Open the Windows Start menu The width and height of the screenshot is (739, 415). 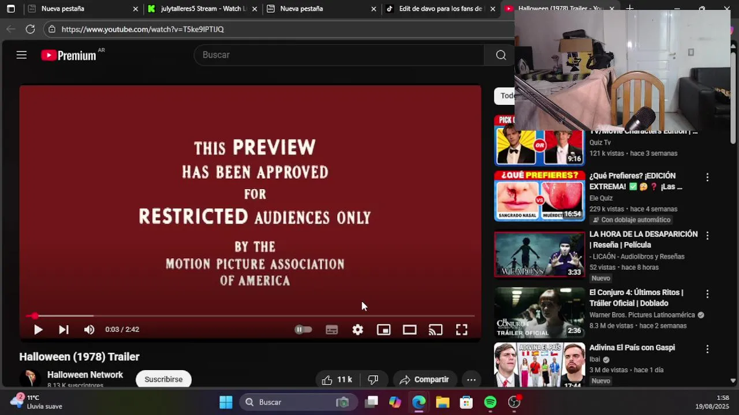click(226, 402)
